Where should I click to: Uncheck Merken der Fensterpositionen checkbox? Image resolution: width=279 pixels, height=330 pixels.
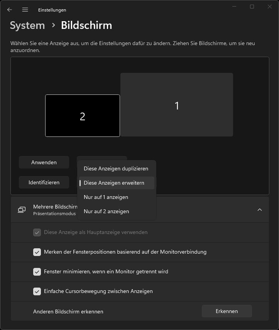pos(37,252)
